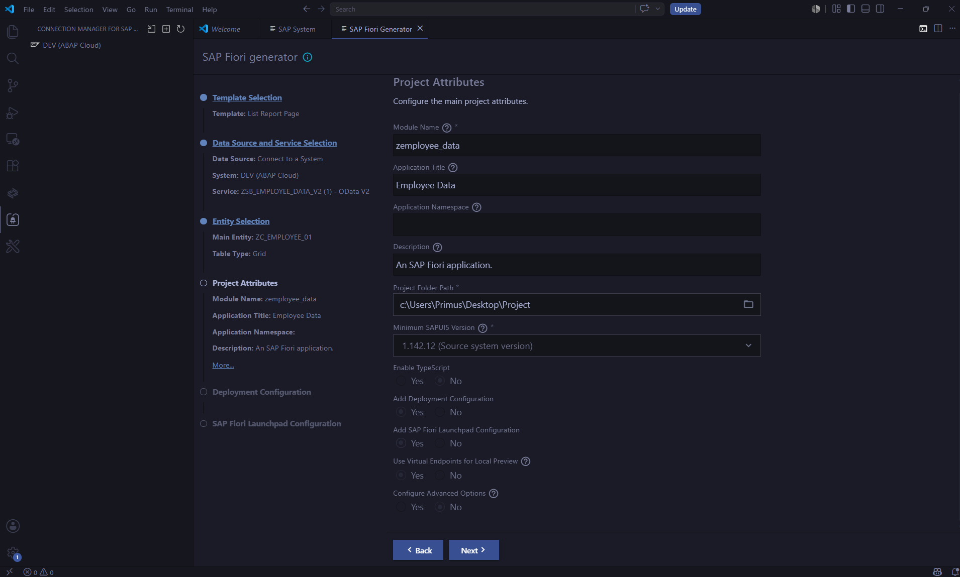
Task: Select No for Enable TypeScript
Action: coord(440,381)
